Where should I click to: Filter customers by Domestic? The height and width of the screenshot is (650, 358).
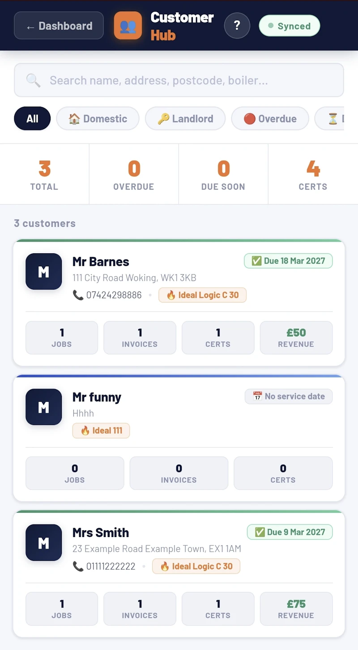(98, 118)
